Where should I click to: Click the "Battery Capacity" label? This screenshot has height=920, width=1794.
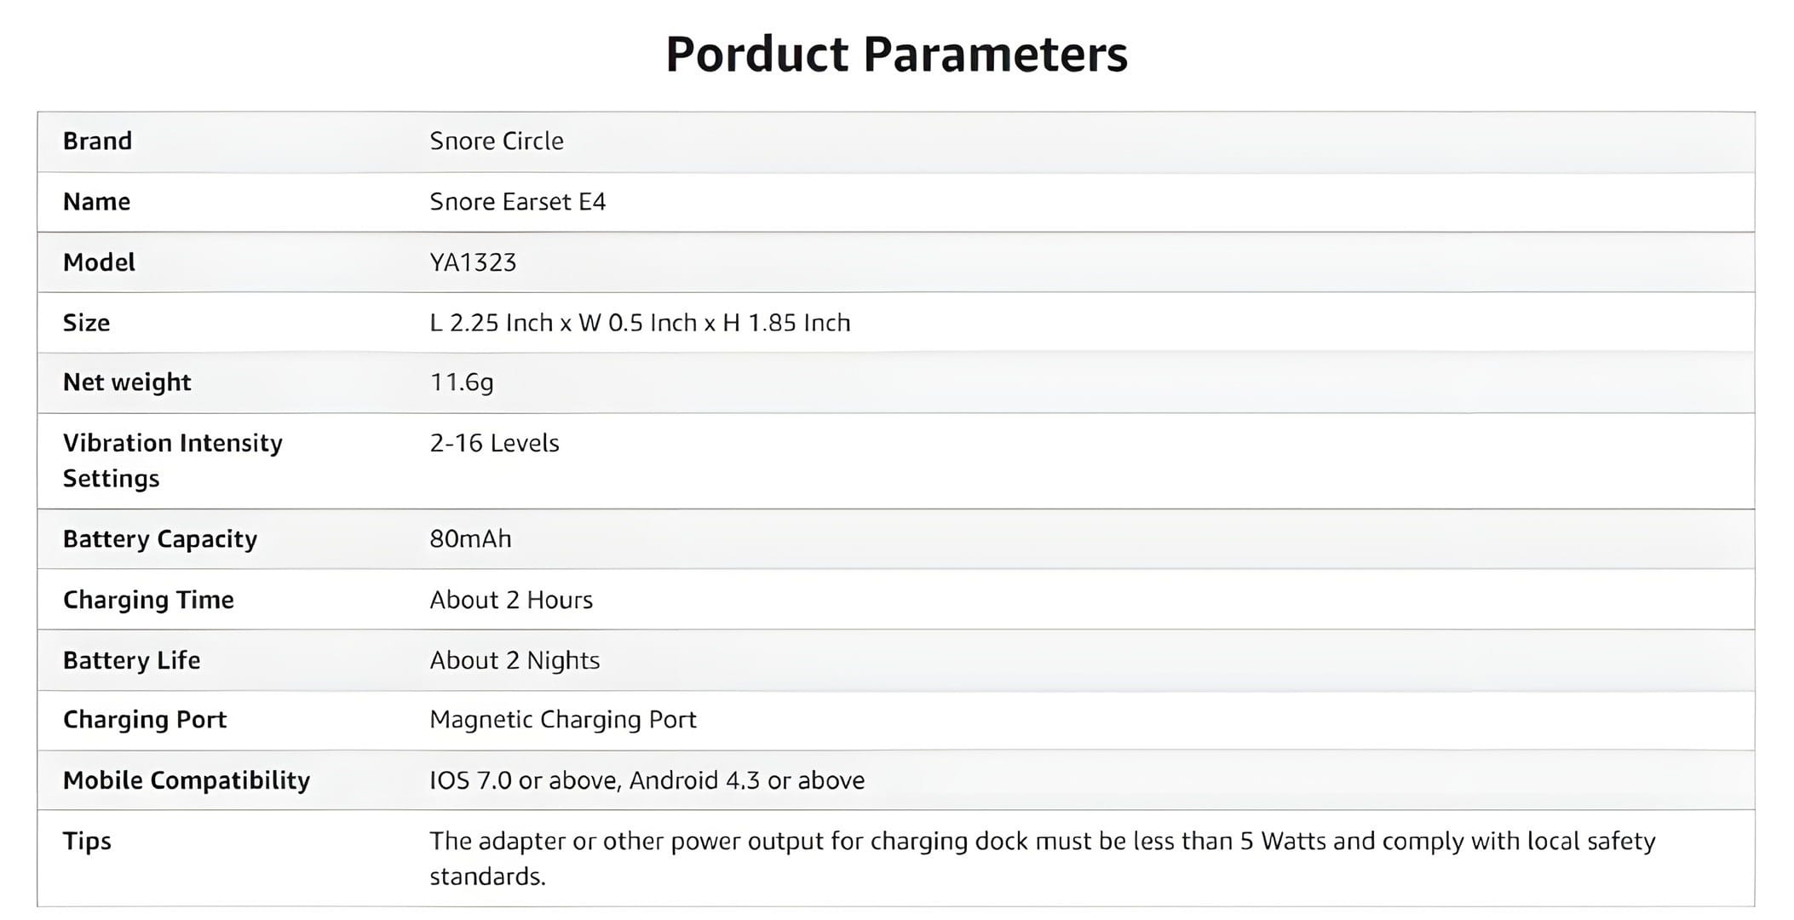(159, 539)
